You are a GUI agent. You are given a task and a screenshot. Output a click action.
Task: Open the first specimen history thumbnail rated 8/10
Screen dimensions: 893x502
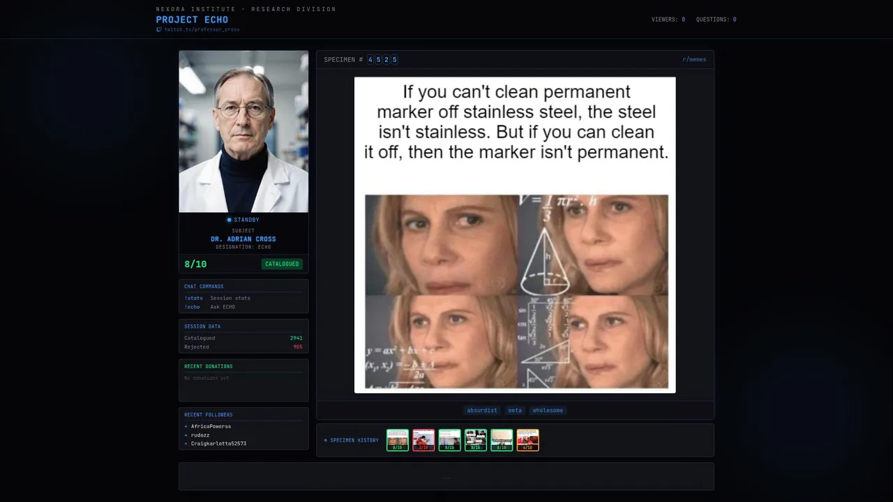[398, 440]
